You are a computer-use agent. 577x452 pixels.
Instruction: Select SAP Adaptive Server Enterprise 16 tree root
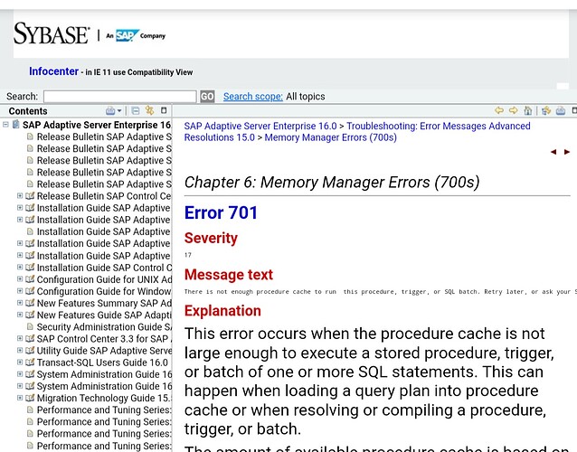tap(97, 125)
